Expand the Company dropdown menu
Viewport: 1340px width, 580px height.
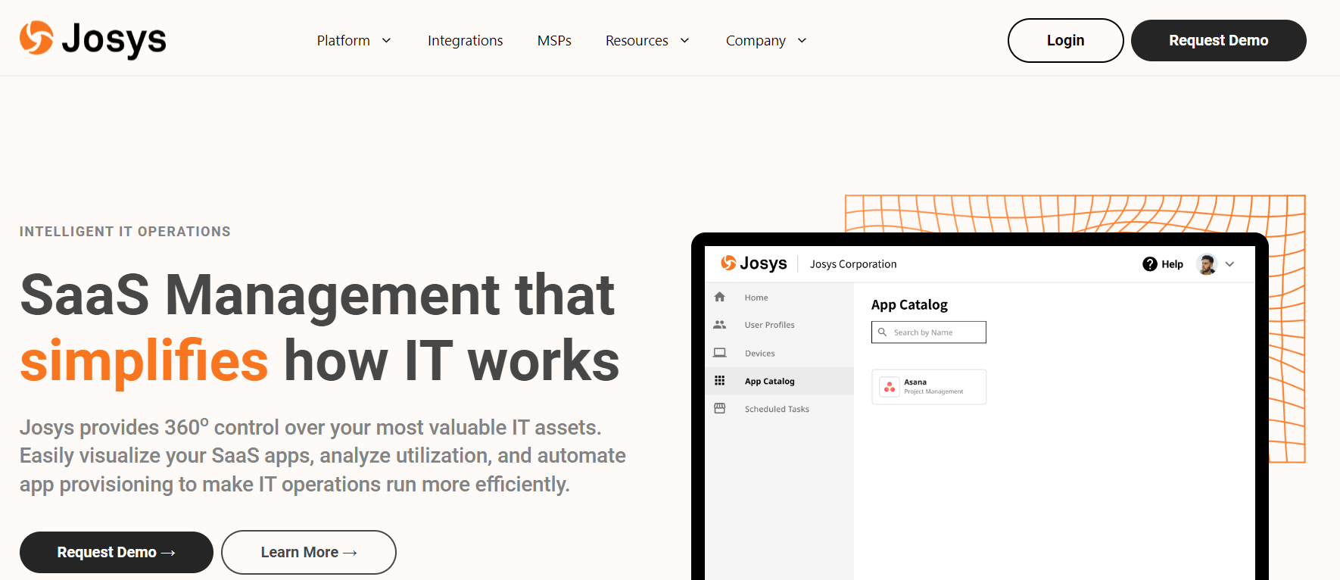[x=766, y=41]
